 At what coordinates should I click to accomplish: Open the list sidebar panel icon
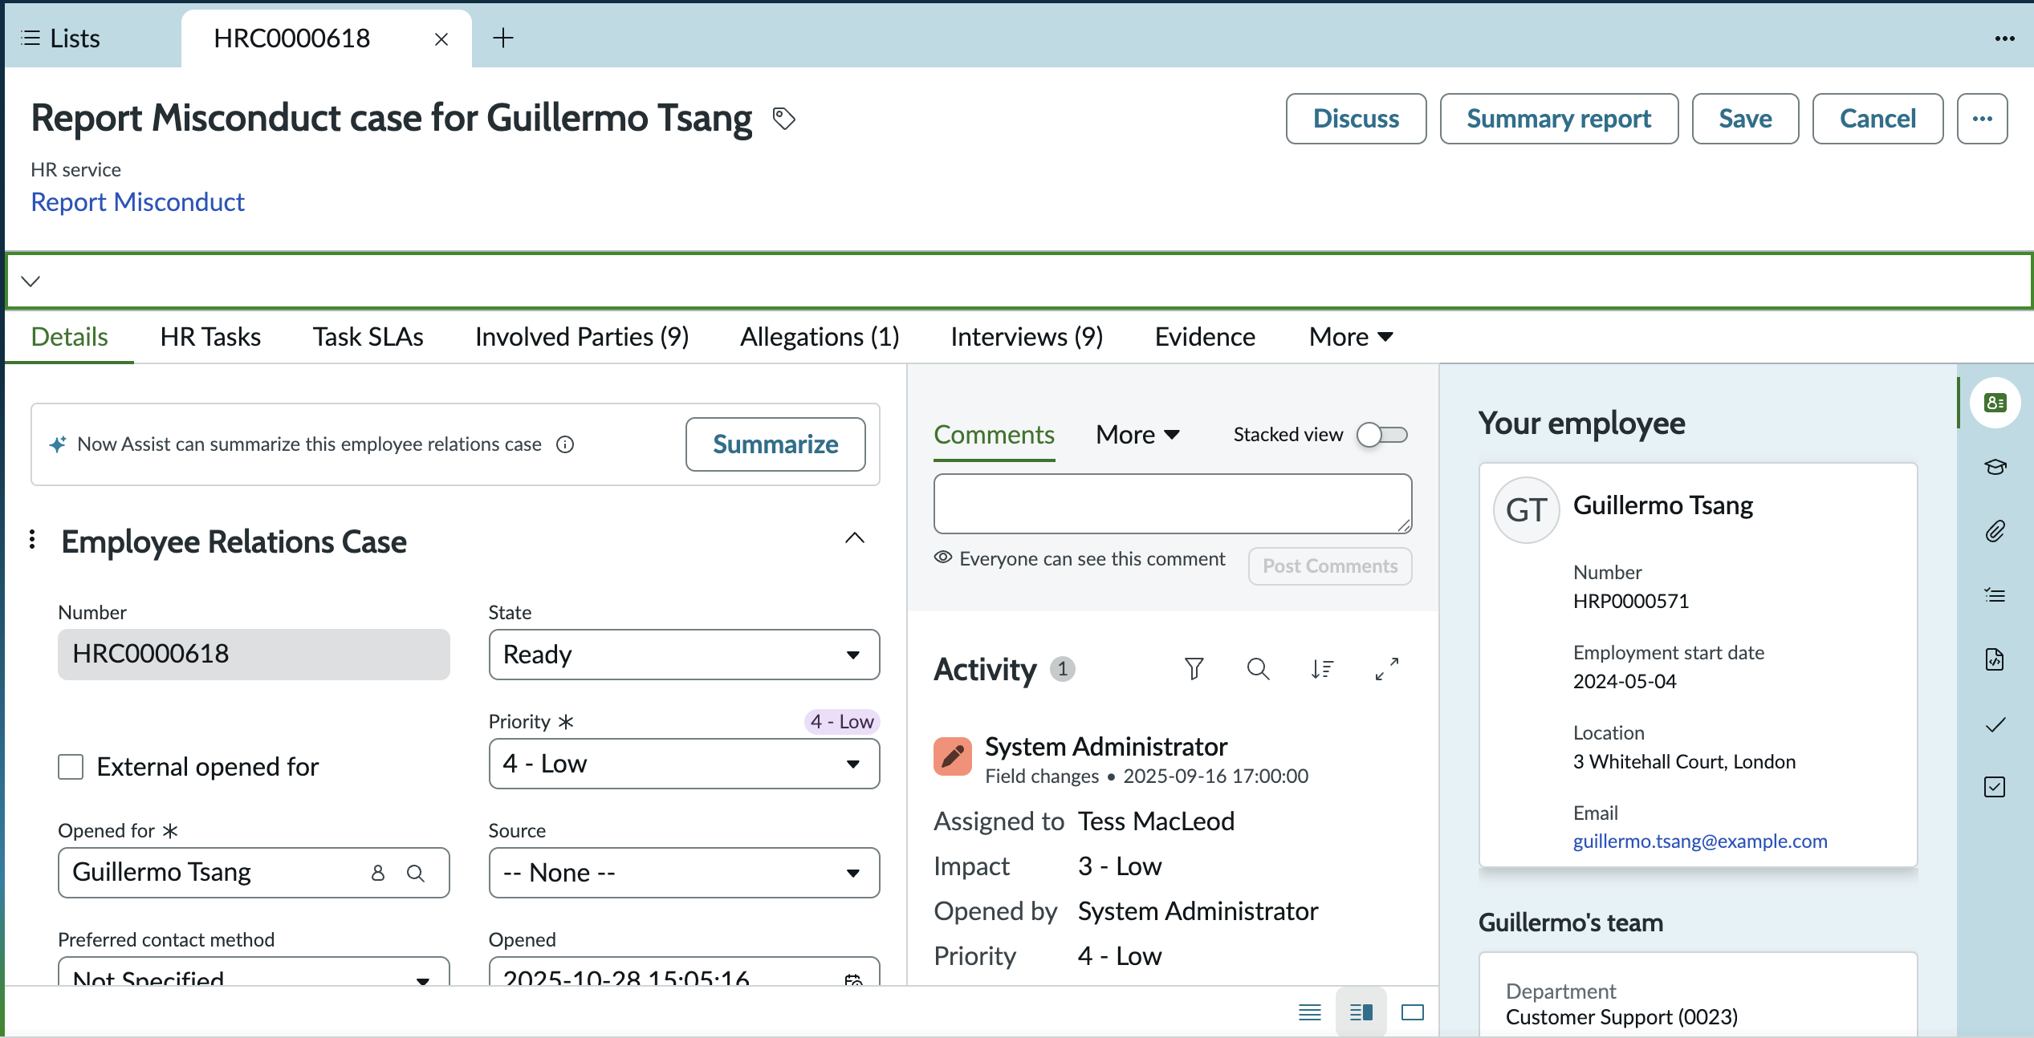point(1995,595)
